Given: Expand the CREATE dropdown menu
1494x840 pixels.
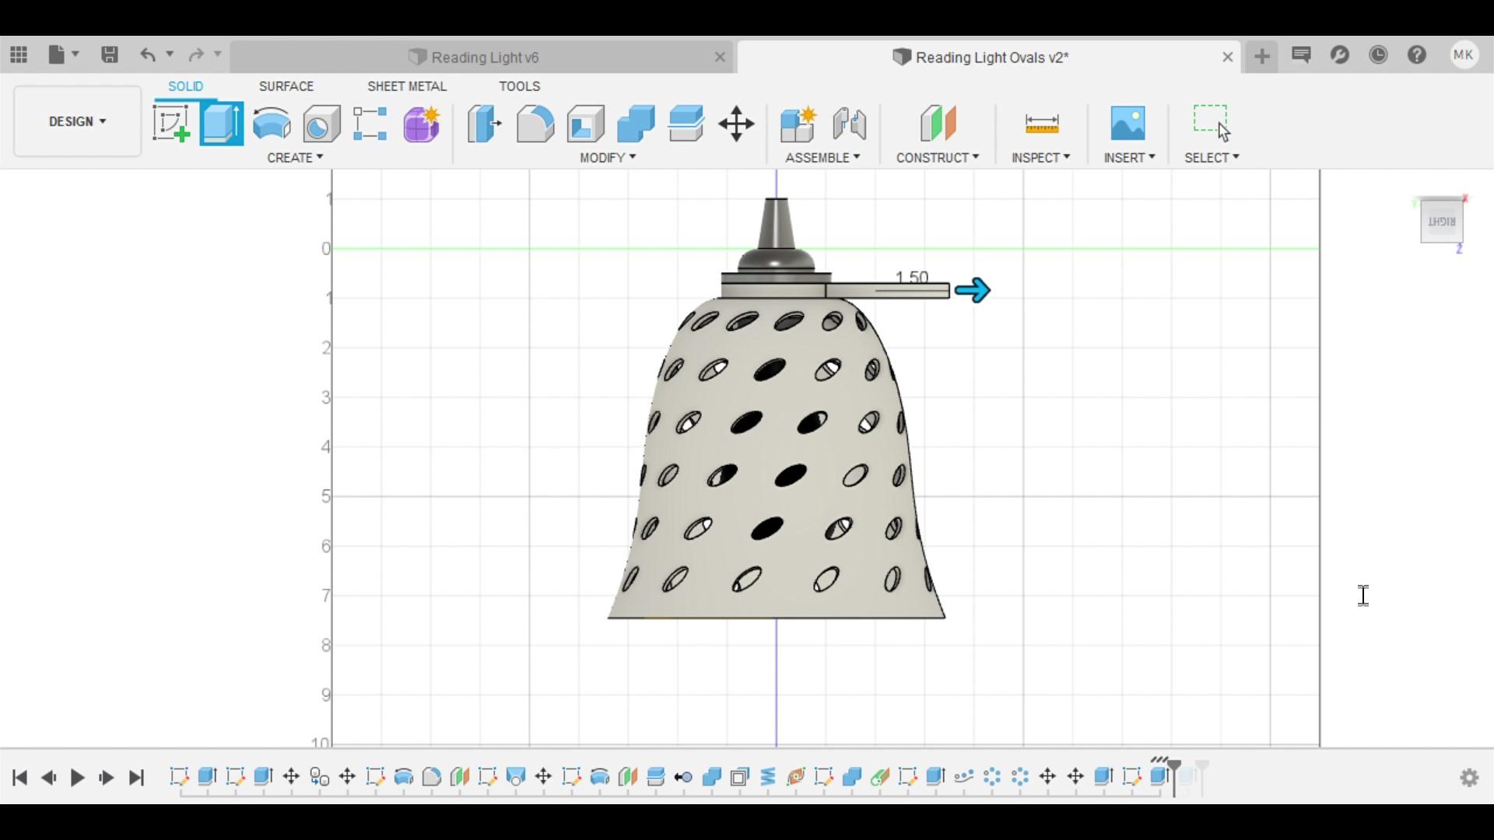Looking at the screenshot, I should [x=295, y=157].
